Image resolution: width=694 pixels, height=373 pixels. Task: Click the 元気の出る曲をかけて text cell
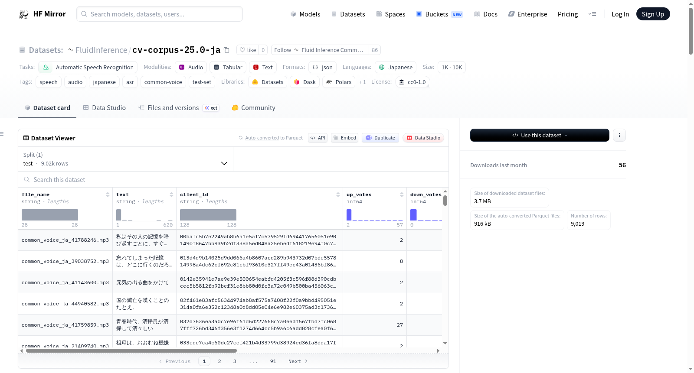pyautogui.click(x=144, y=282)
